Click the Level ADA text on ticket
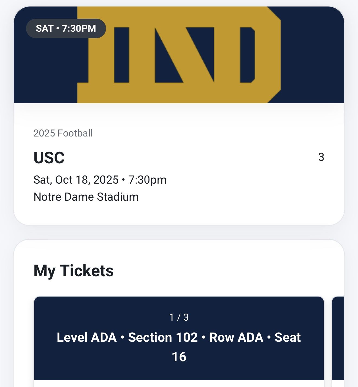Screen dimensions: 358x387 tap(87, 337)
